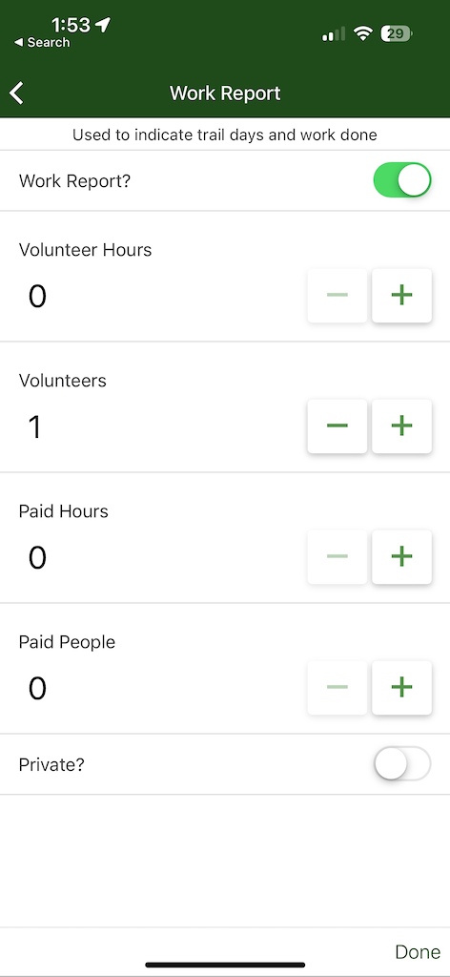The height and width of the screenshot is (977, 450).
Task: Tap the Paid Hours value 0
Action: 37,558
